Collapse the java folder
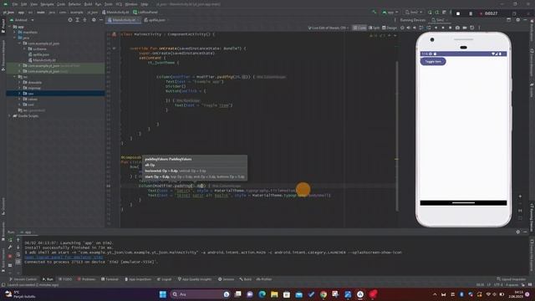 [x=15, y=38]
